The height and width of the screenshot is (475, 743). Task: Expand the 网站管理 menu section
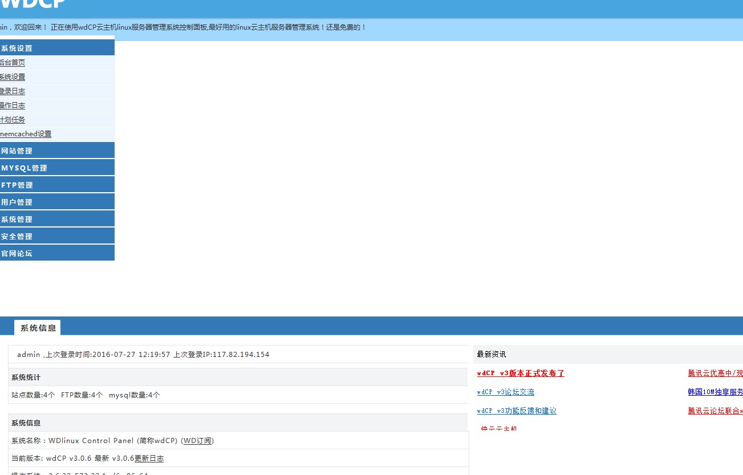point(57,151)
